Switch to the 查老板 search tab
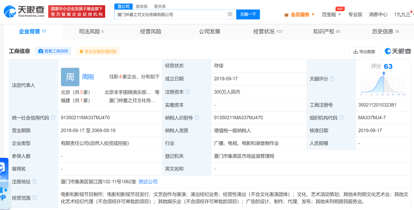The width and height of the screenshot is (414, 210). (141, 6)
